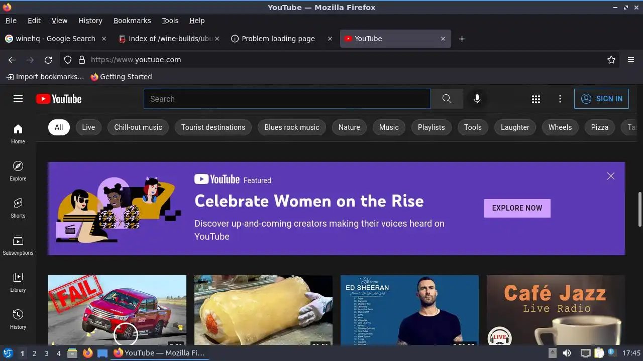Viewport: 643px width, 361px height.
Task: Select the Laughter filter chip
Action: point(515,127)
